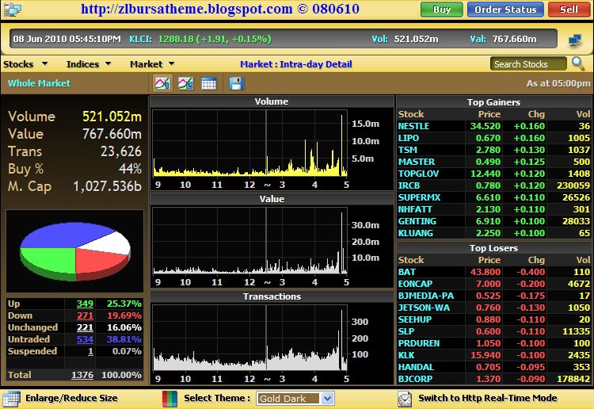Select KLUANG in Top Gainers
This screenshot has height=409, width=594.
coord(415,233)
